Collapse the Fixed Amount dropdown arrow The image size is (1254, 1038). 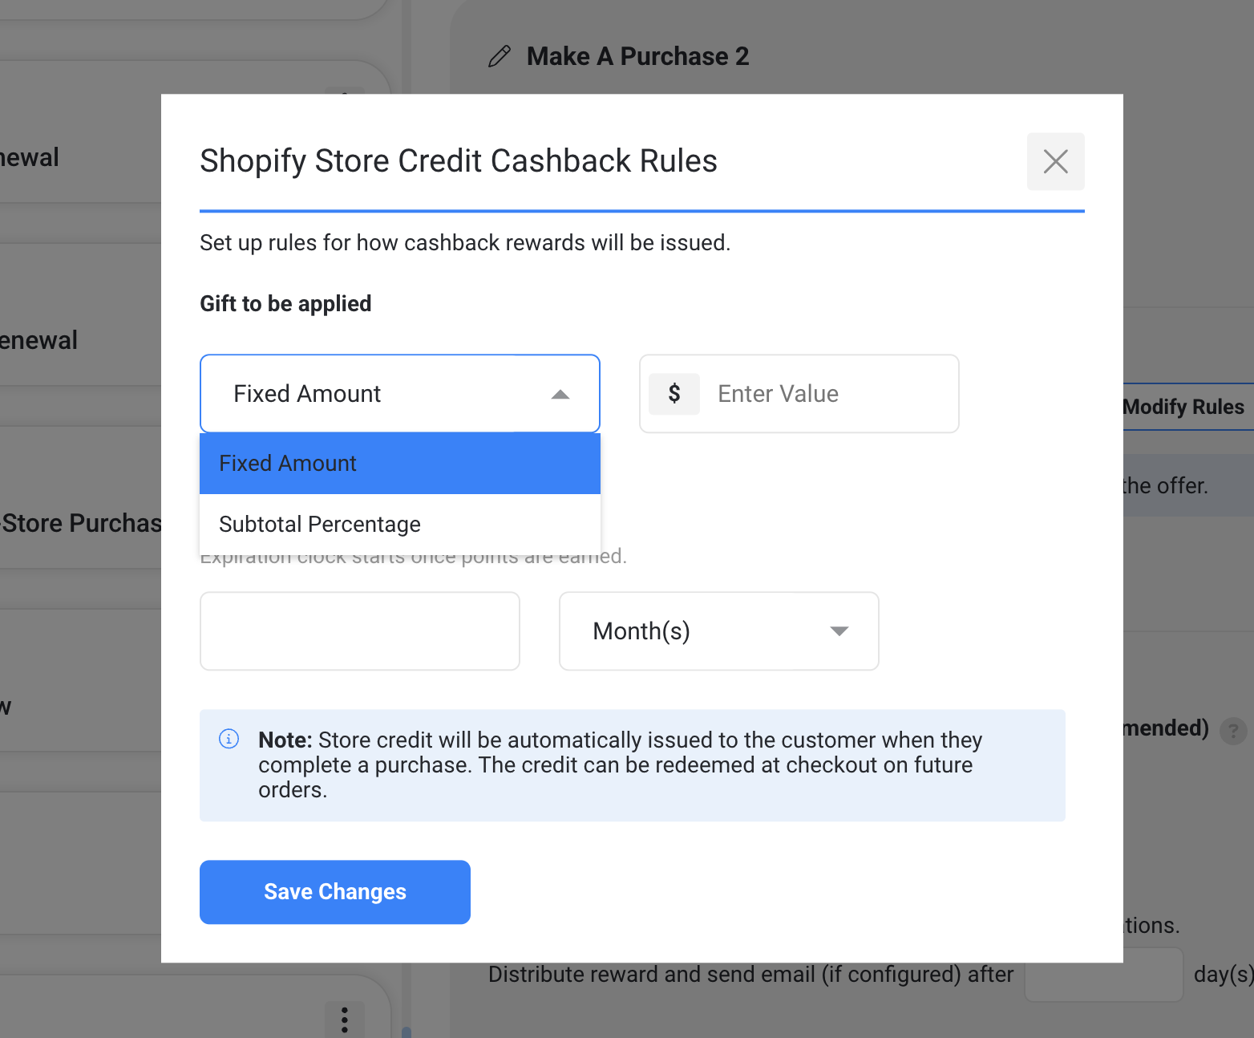(x=560, y=394)
